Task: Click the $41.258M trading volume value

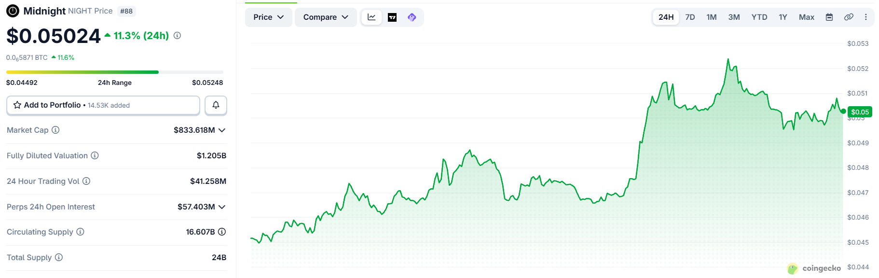Action: [208, 181]
